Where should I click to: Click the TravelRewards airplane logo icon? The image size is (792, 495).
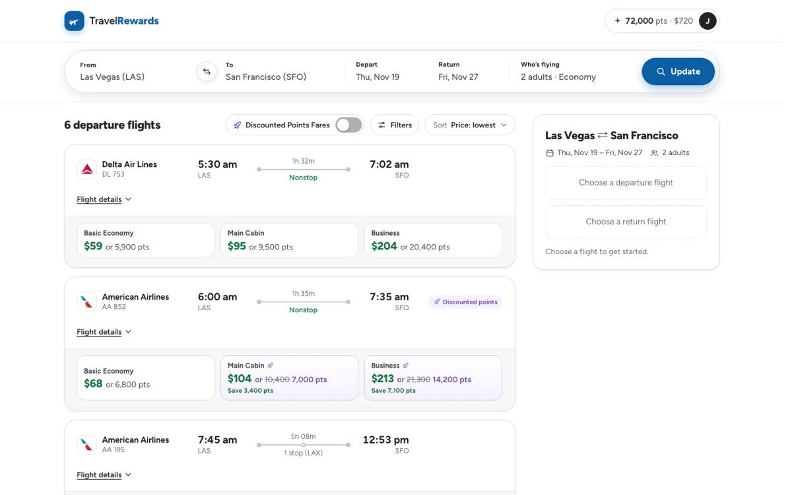[x=74, y=21]
